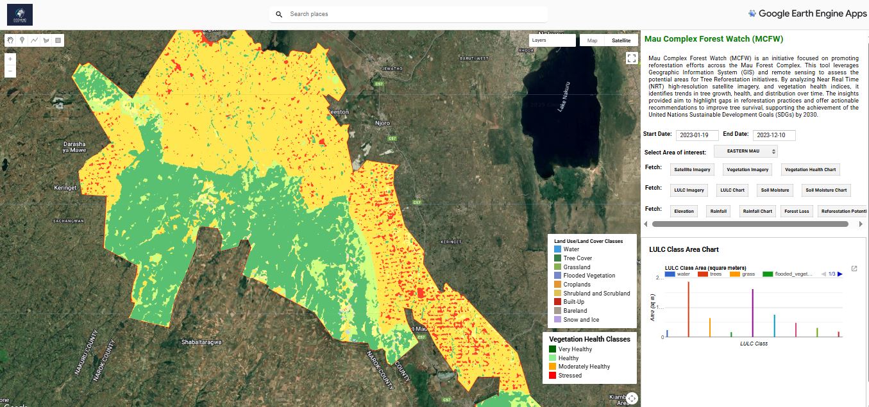The image size is (869, 407).
Task: Fetch LULC Chart
Action: (732, 190)
